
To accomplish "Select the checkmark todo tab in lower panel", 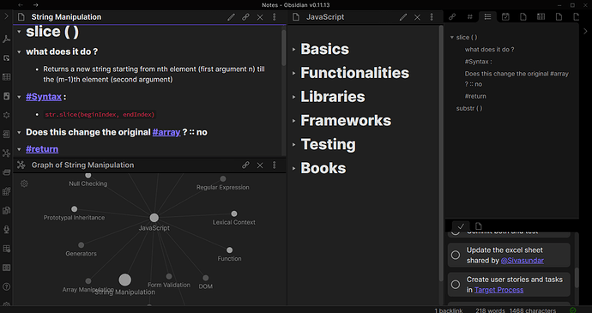I will pyautogui.click(x=461, y=226).
